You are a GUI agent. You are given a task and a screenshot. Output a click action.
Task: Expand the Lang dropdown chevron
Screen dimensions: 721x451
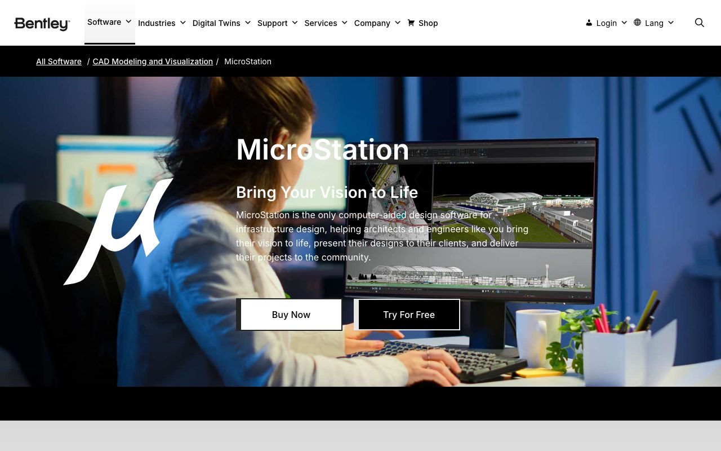click(x=671, y=23)
